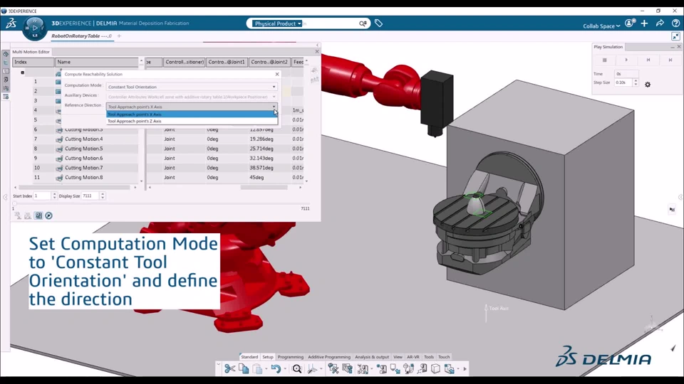Click the search magnifier in top search field
The image size is (684, 384).
(x=363, y=23)
